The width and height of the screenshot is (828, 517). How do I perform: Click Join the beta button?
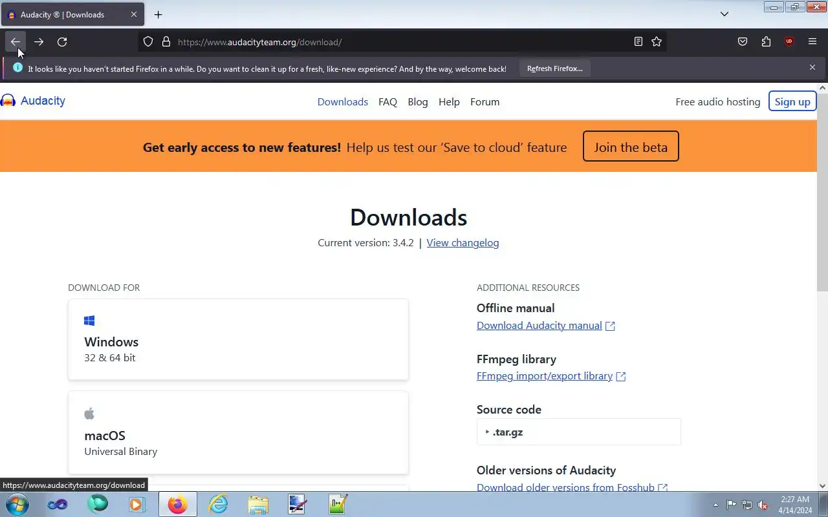pyautogui.click(x=631, y=147)
